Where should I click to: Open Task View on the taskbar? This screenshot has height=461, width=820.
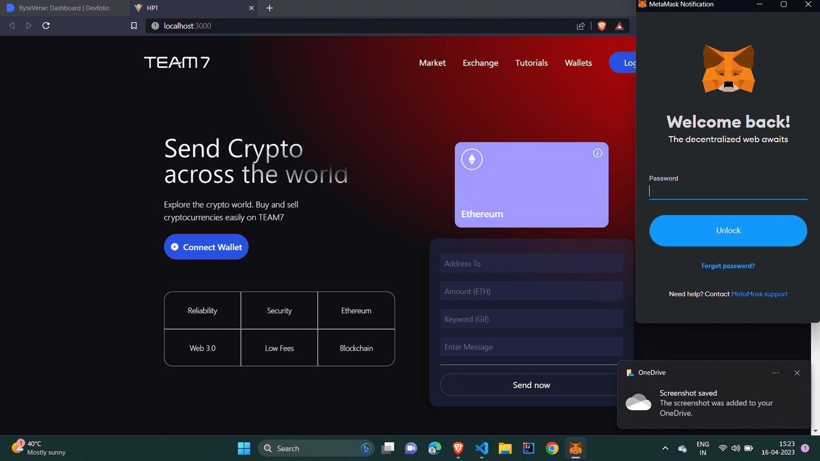pyautogui.click(x=388, y=448)
